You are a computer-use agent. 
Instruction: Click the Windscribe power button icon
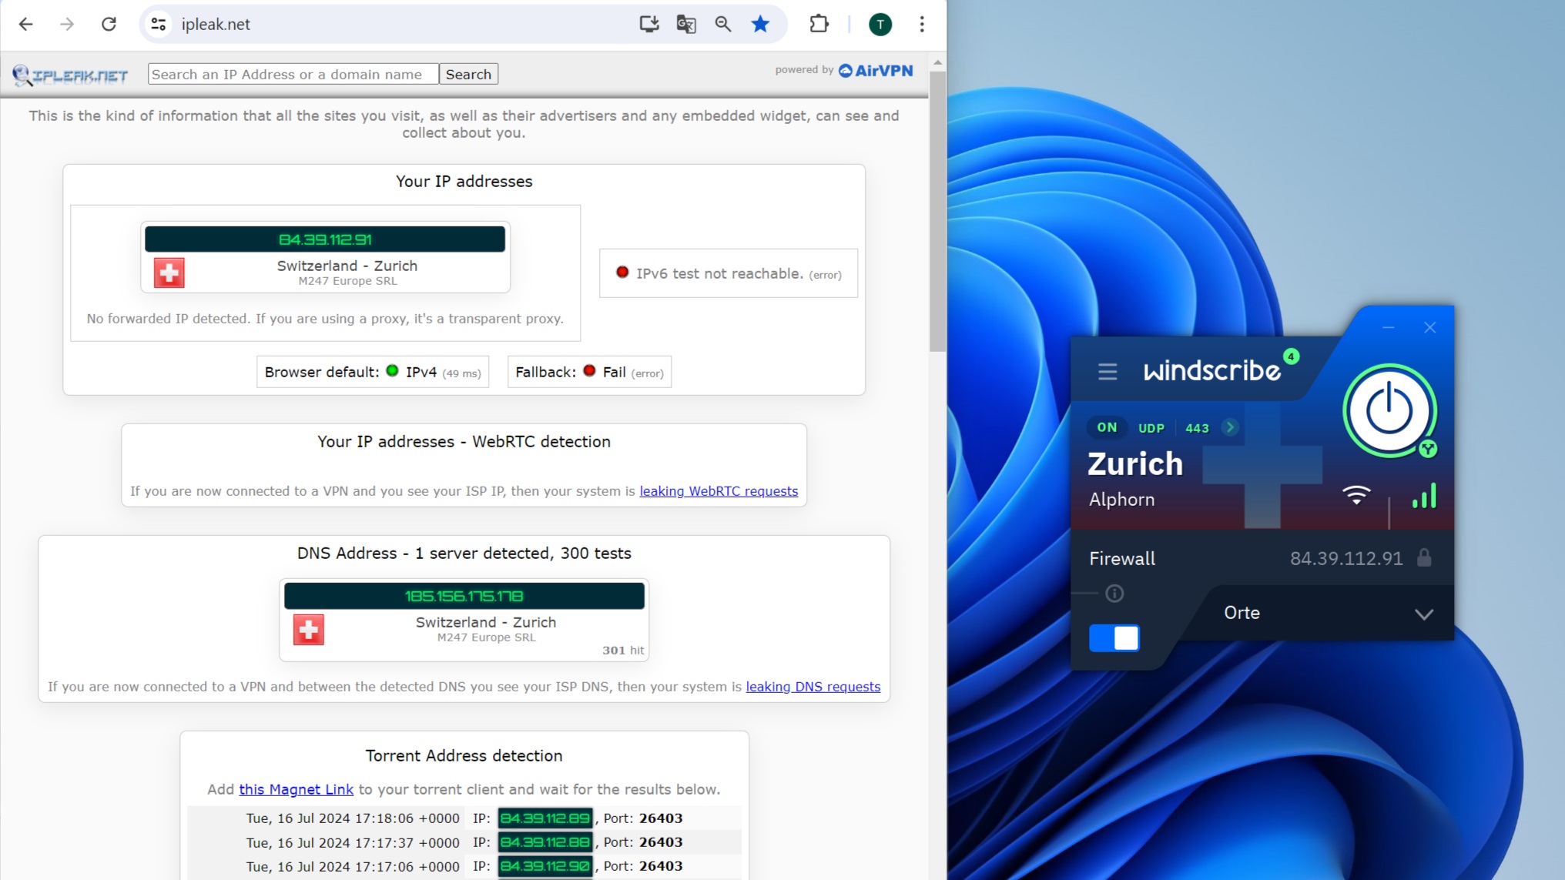coord(1388,410)
